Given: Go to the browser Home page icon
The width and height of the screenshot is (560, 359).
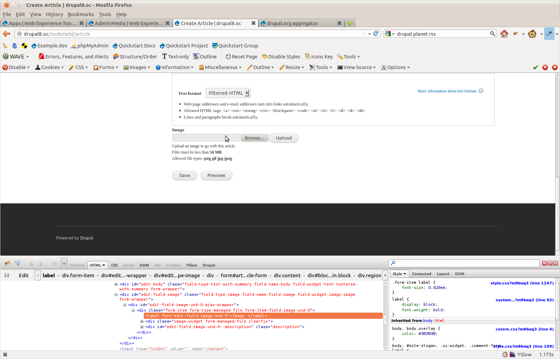Looking at the screenshot, I should tap(504, 34).
